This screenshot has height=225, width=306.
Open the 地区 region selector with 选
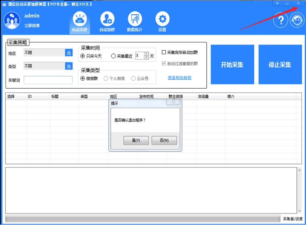69,53
